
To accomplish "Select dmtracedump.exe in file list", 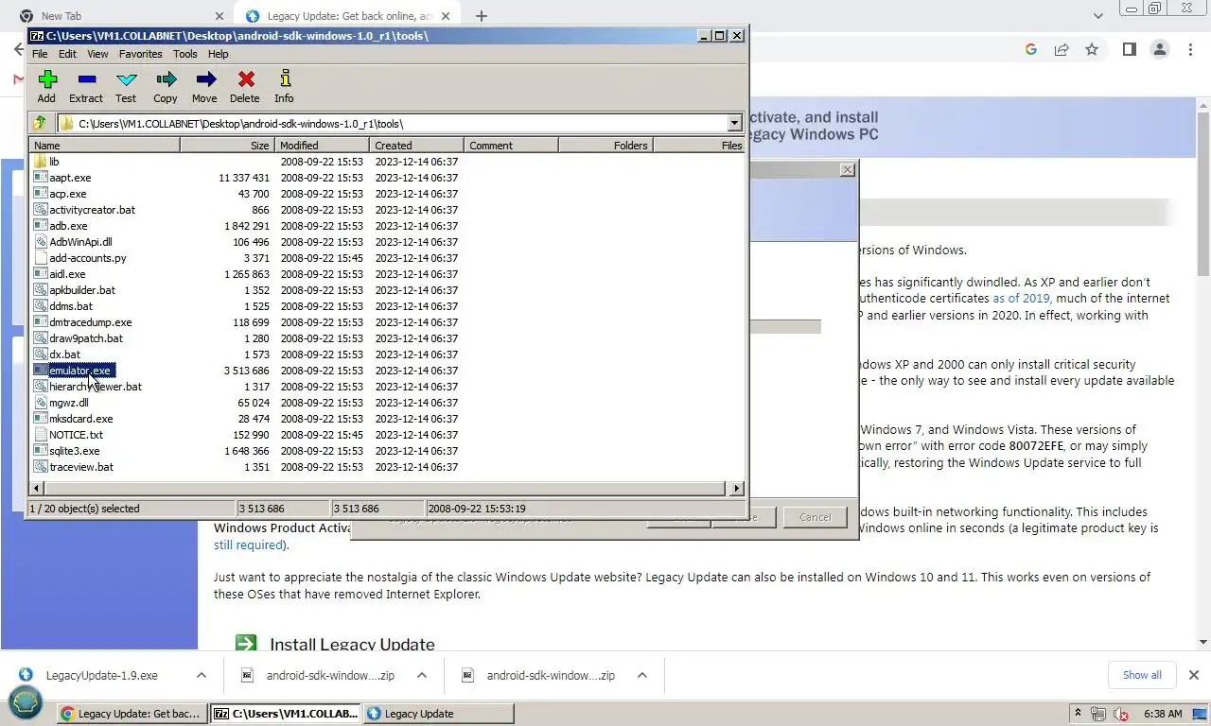I will click(x=91, y=322).
